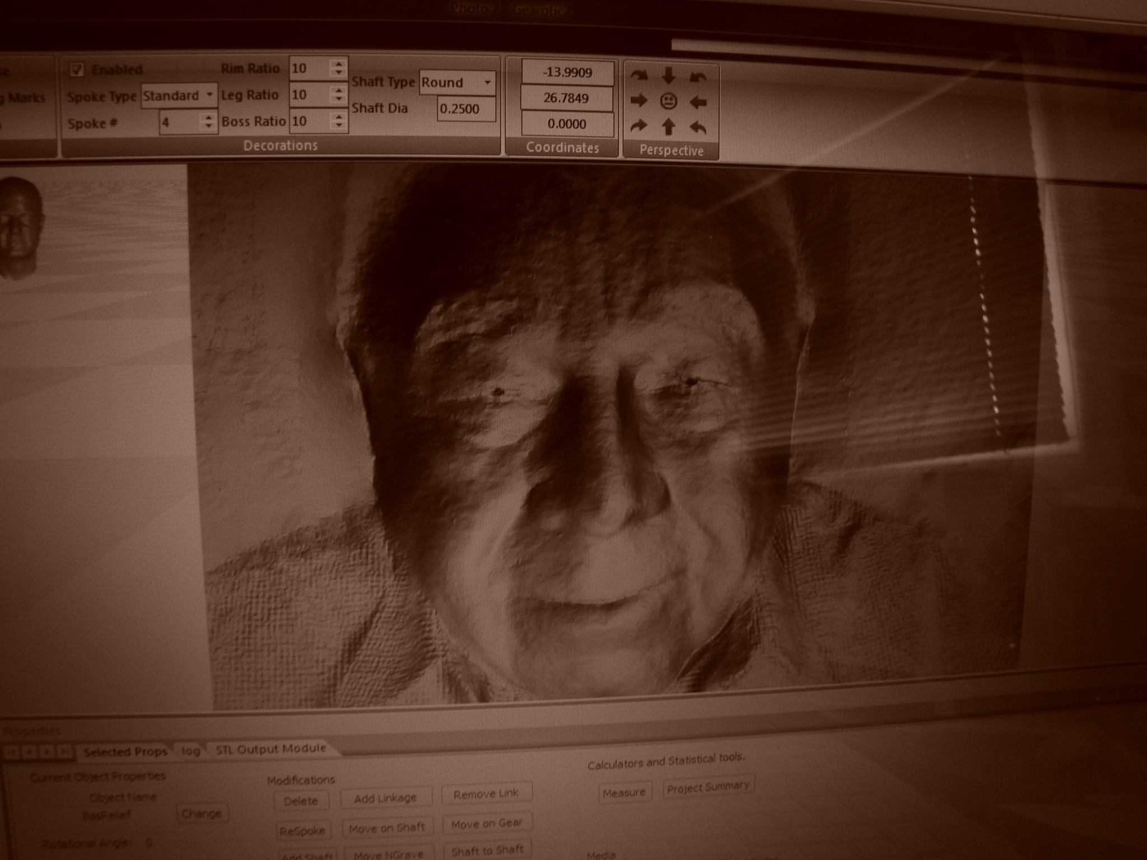Click the straight right-pointing Perspective arrow
The height and width of the screenshot is (860, 1147).
pyautogui.click(x=638, y=101)
